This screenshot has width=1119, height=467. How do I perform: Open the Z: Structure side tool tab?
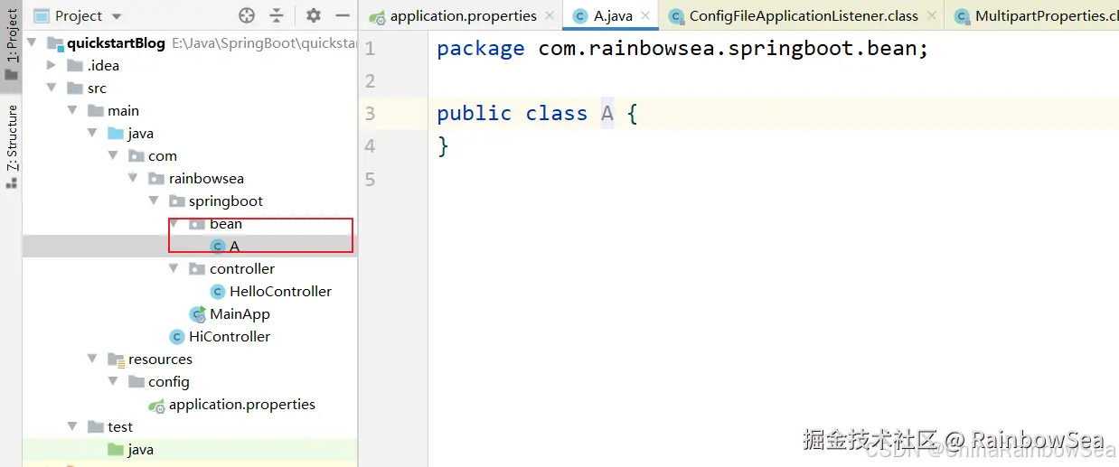click(12, 145)
